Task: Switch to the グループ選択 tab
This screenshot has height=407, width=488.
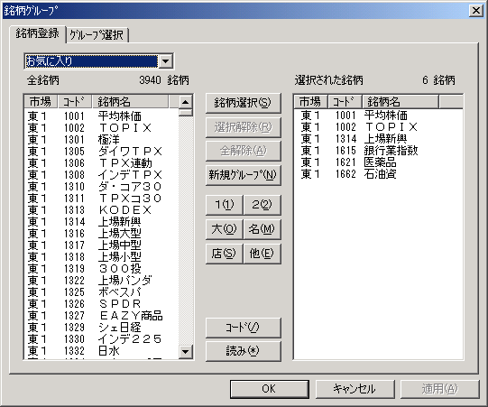Action: pos(97,34)
